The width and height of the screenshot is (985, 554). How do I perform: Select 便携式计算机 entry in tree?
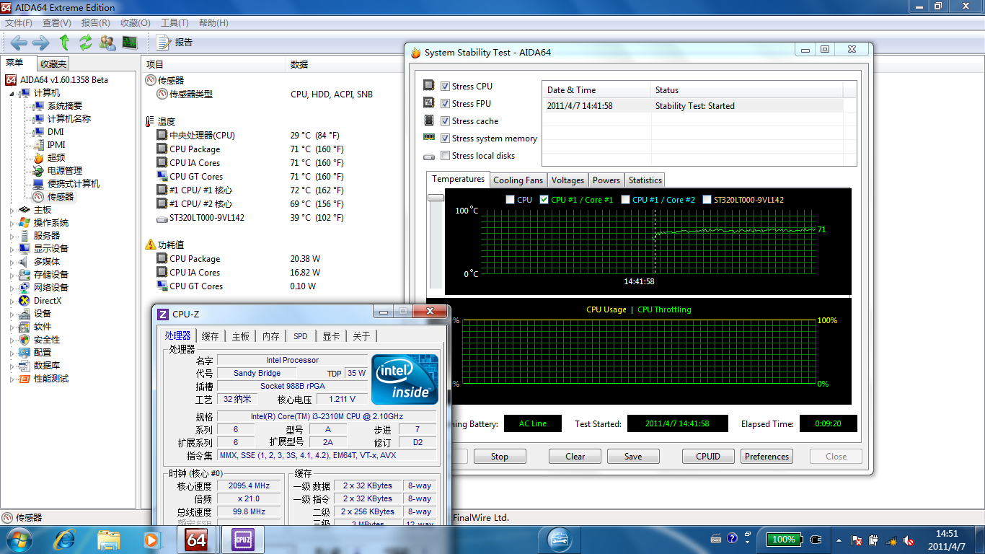pos(74,184)
